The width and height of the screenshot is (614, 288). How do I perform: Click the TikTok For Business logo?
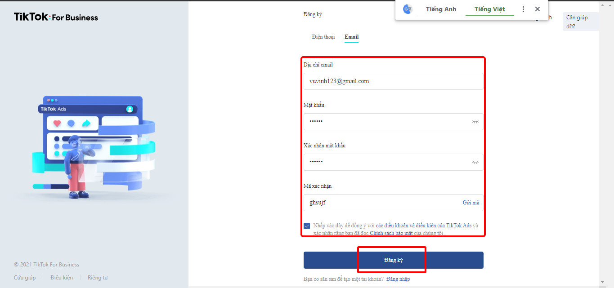coord(56,18)
